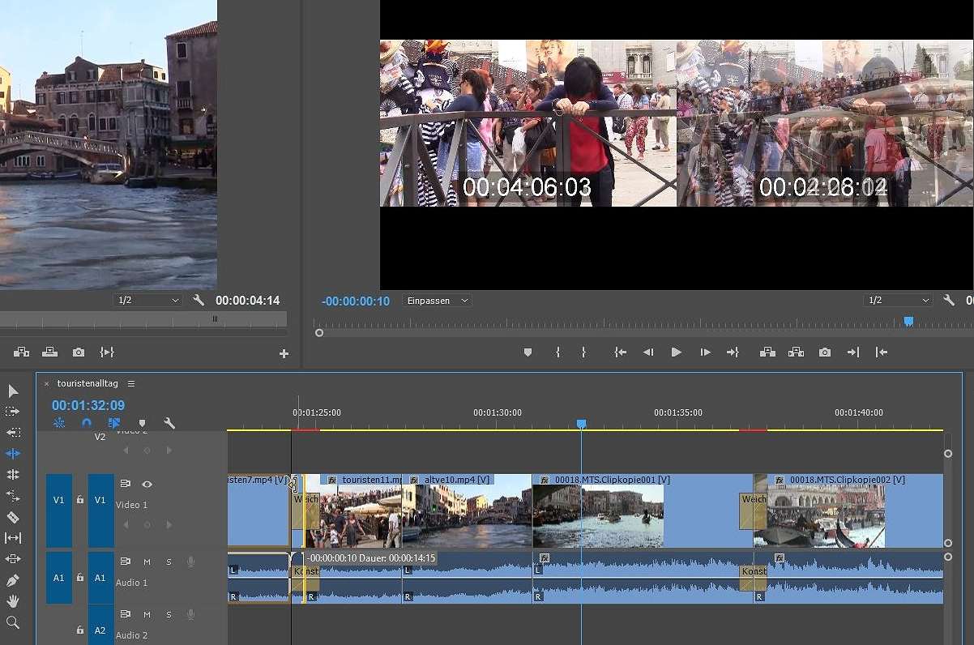
Task: Select the Rolling Edit tool
Action: click(x=12, y=453)
